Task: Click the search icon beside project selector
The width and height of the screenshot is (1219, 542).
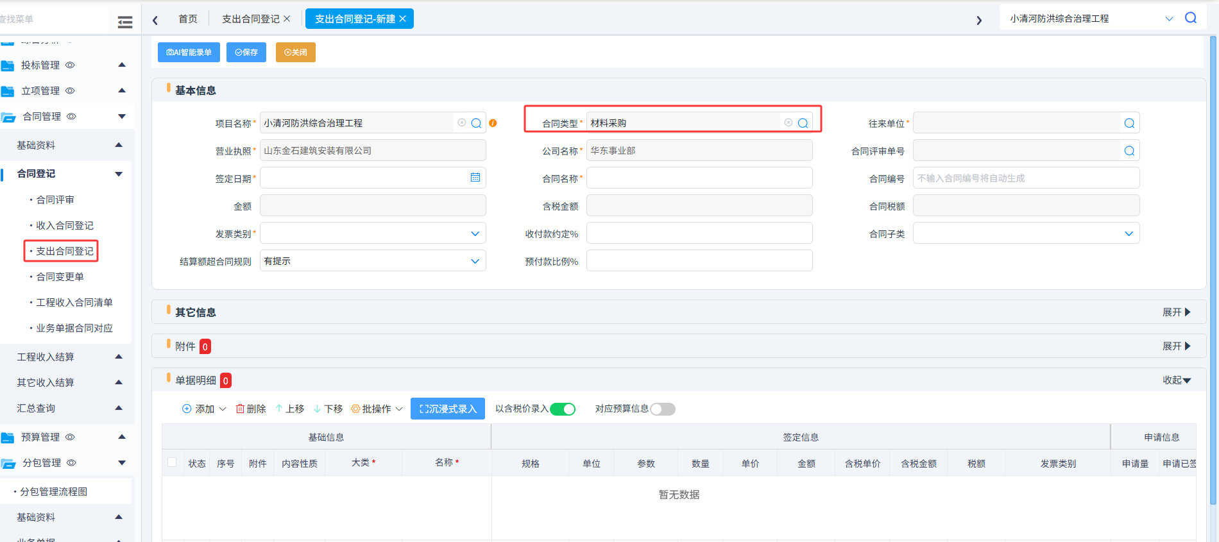Action: (1191, 18)
